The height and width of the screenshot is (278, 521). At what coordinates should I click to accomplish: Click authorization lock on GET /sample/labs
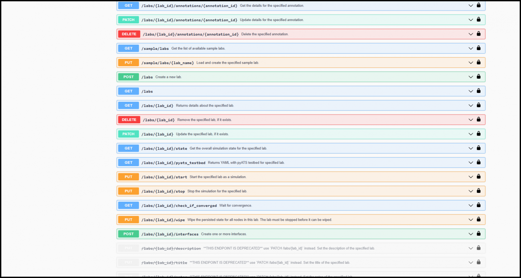click(x=479, y=48)
